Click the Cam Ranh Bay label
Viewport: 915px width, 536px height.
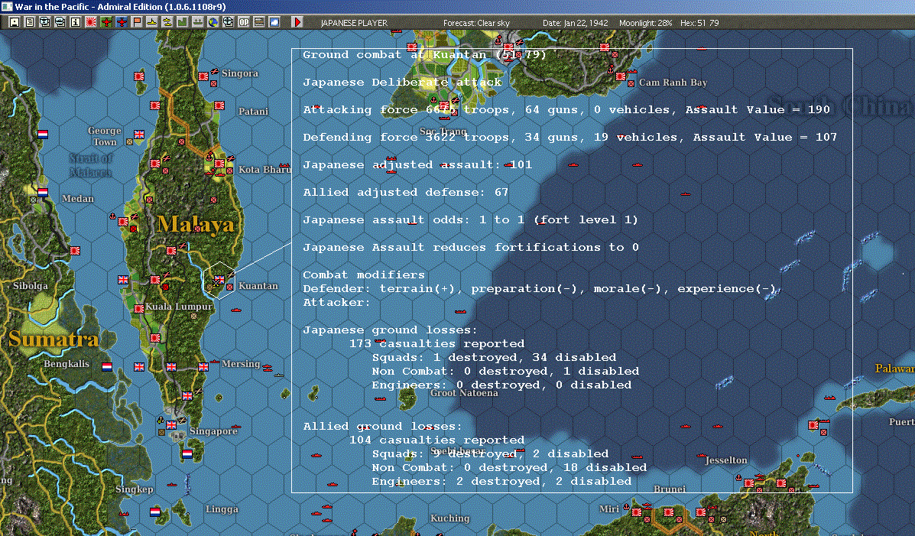click(x=673, y=83)
